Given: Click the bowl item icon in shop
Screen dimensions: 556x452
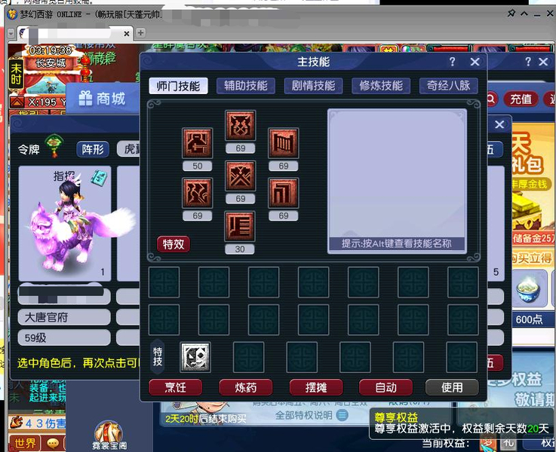Looking at the screenshot, I should click(529, 289).
